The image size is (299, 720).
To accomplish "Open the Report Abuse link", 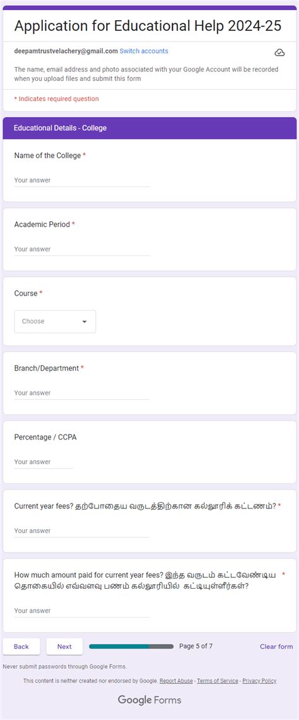I will tap(176, 681).
